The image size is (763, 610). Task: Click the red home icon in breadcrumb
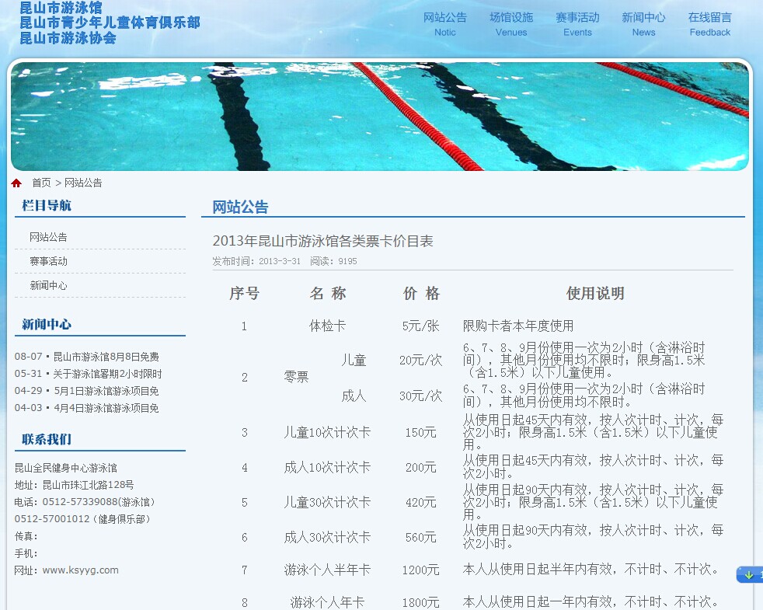[16, 183]
